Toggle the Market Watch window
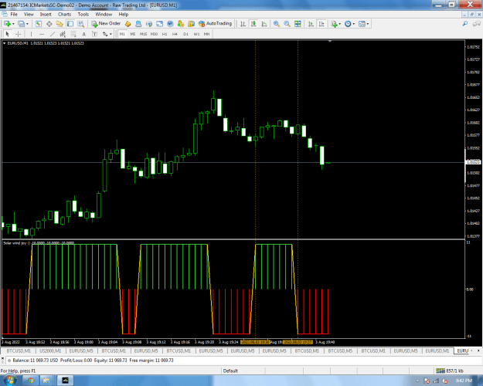This screenshot has height=386, width=483. pos(39,24)
